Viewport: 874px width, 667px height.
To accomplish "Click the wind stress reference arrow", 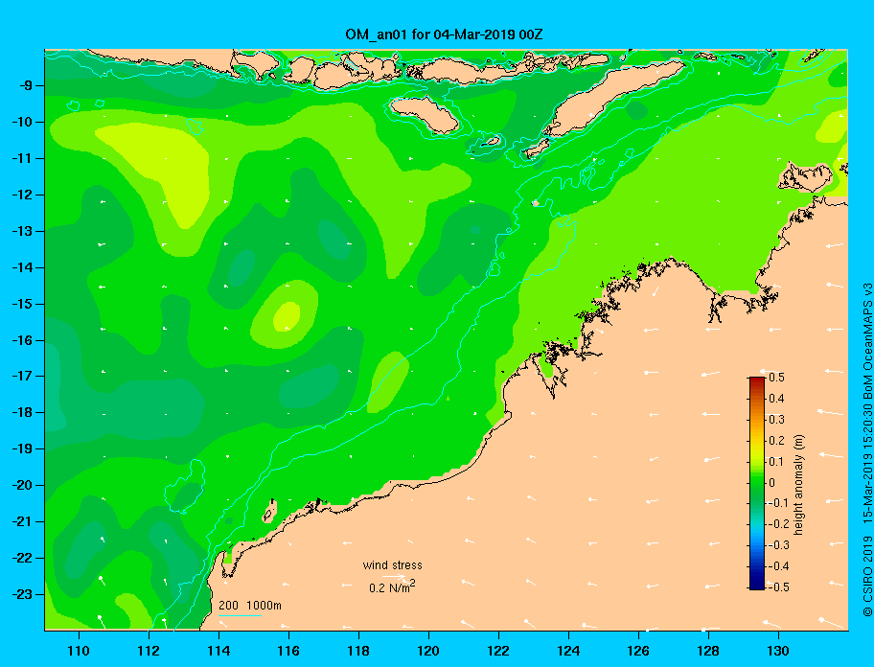I will coord(394,576).
